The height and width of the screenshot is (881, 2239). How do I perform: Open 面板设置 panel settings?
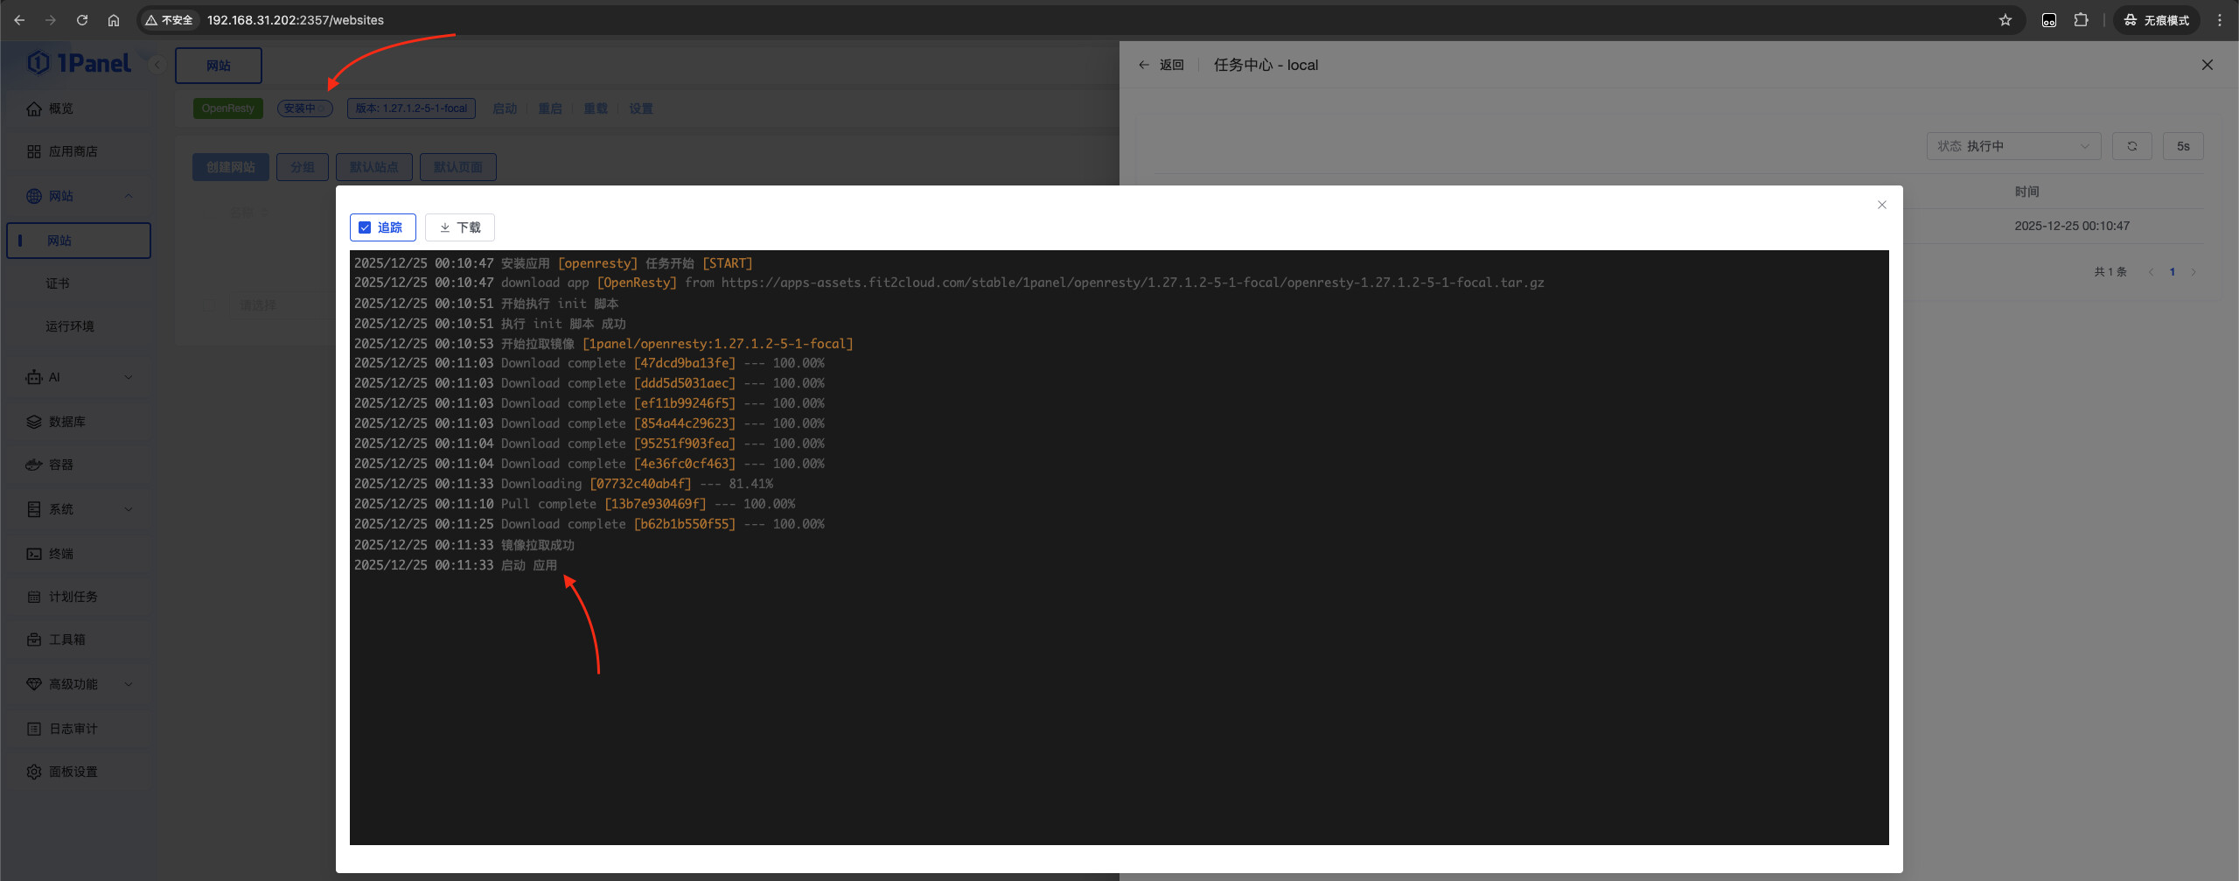coord(73,772)
